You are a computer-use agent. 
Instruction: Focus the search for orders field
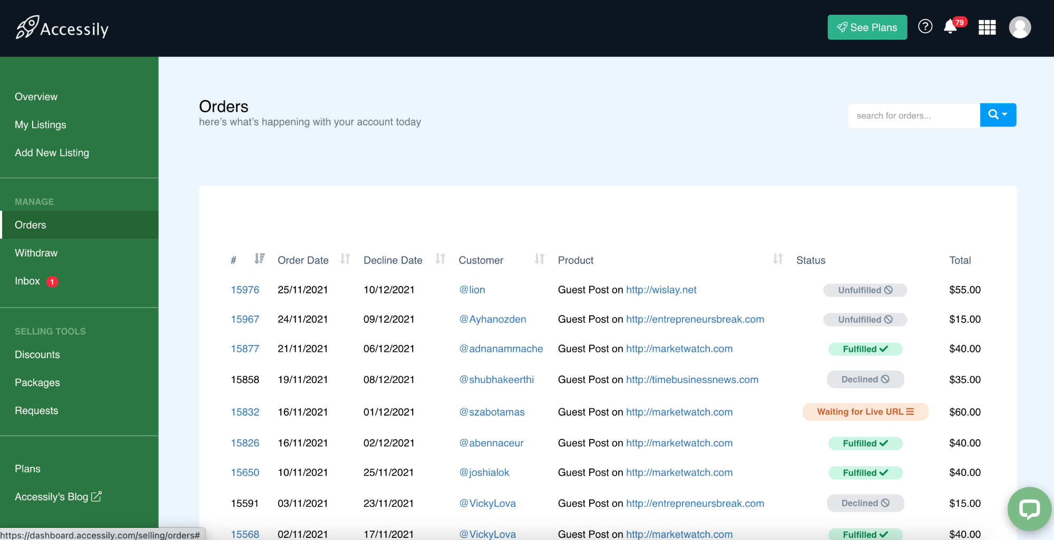[914, 115]
